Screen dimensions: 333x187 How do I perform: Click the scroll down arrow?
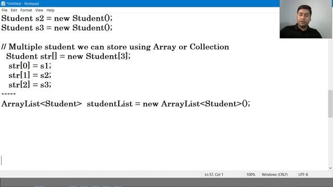tap(330, 168)
